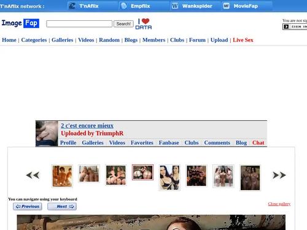Click the Previous button
Viewport: 307px width, 230px height.
tap(28, 207)
